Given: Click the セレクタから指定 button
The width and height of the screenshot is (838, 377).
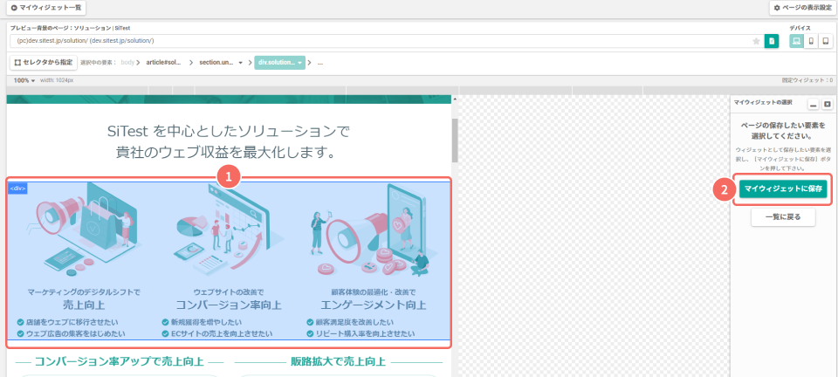Looking at the screenshot, I should click(44, 63).
